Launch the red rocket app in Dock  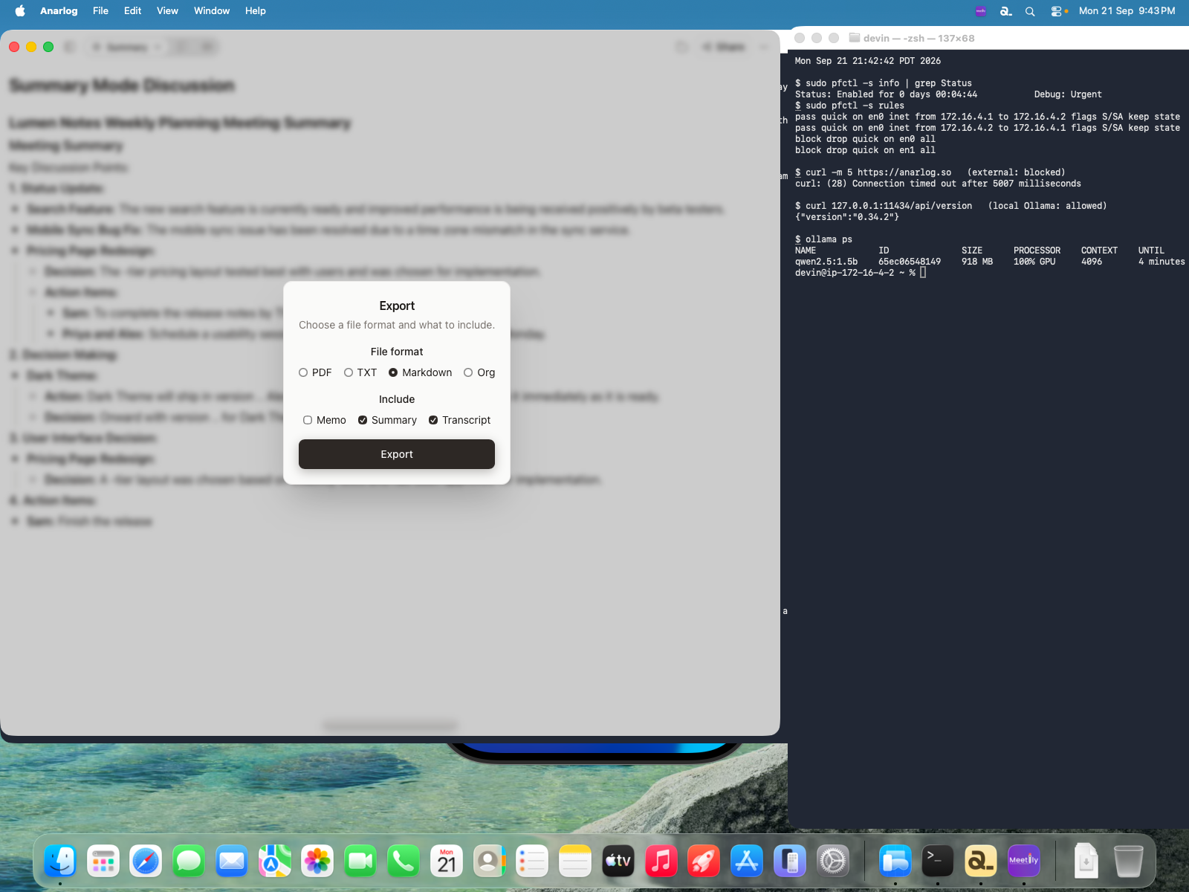[x=704, y=862]
